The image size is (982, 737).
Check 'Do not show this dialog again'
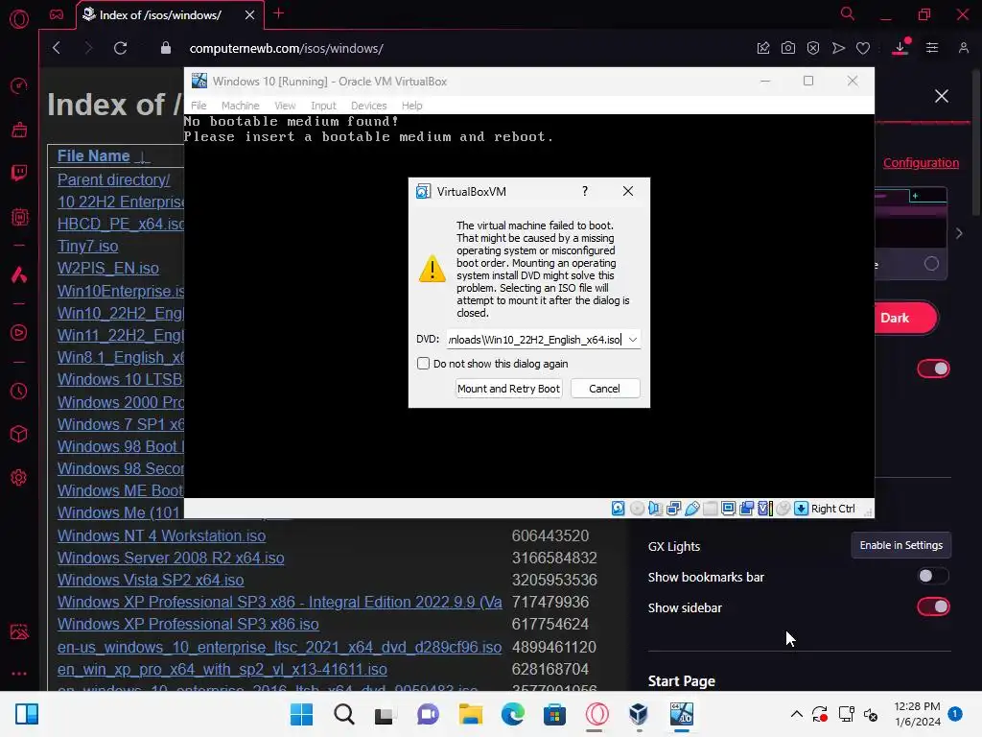point(423,364)
